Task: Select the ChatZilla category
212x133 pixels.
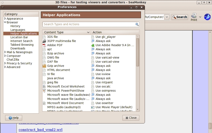Action: 13,60
